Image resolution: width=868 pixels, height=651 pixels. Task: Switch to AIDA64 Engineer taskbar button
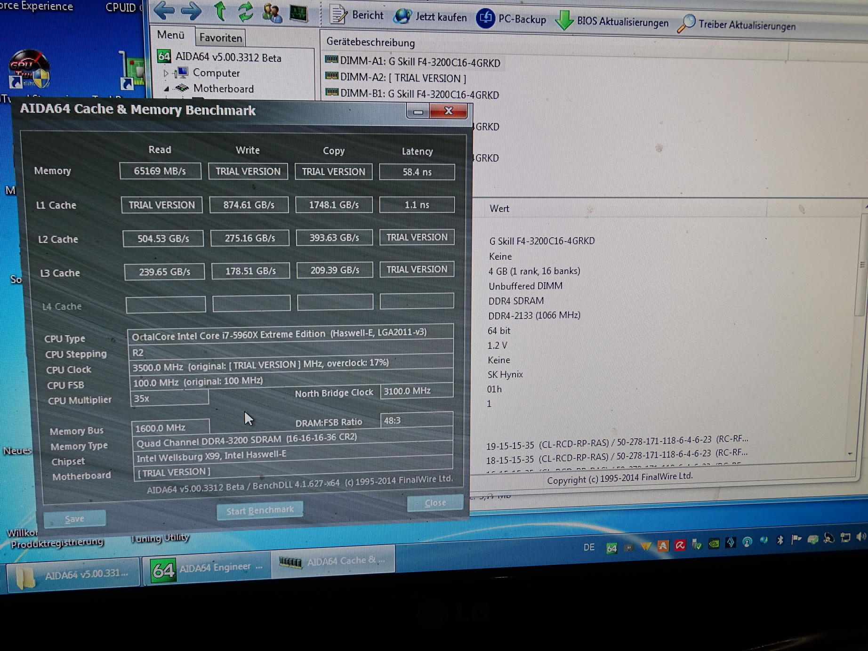point(207,568)
